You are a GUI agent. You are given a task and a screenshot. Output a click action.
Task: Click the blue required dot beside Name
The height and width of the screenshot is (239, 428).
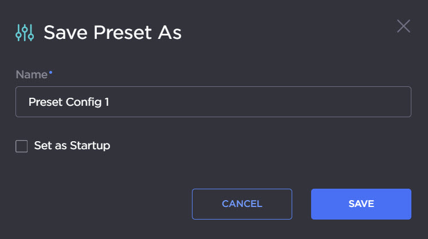(x=50, y=72)
